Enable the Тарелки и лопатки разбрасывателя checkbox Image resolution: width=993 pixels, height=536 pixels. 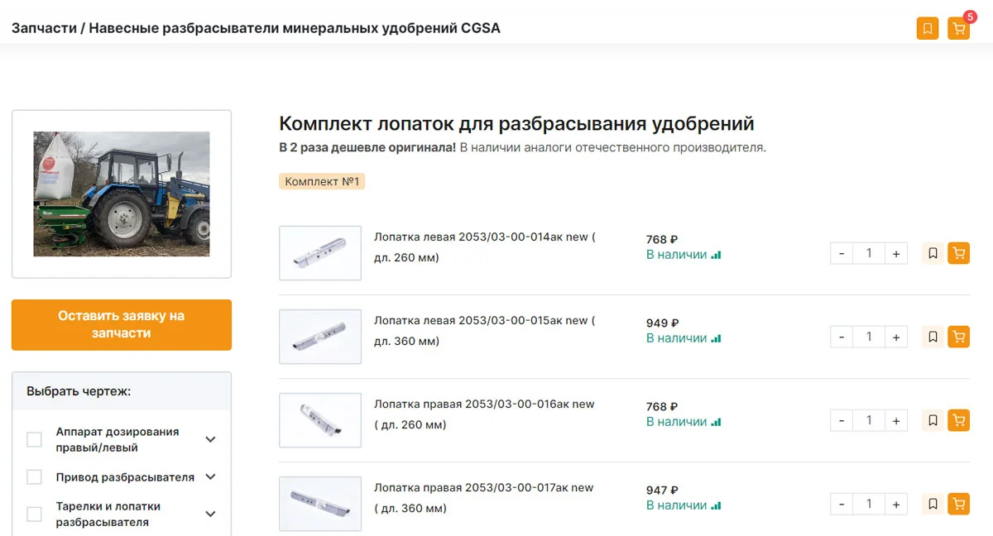coord(34,514)
